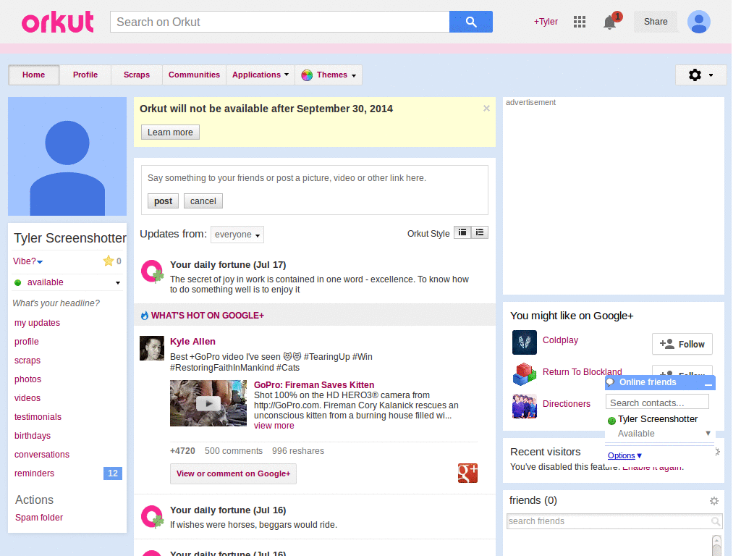This screenshot has width=741, height=556.
Task: Click the red Google+ icon
Action: (x=467, y=473)
